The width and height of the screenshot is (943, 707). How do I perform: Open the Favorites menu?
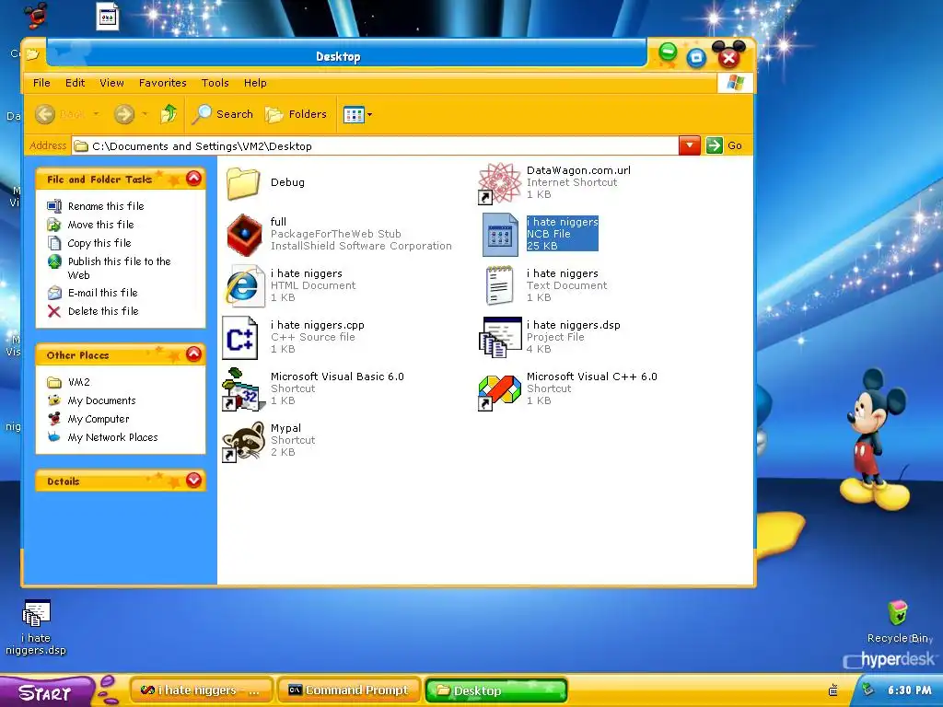pos(162,83)
